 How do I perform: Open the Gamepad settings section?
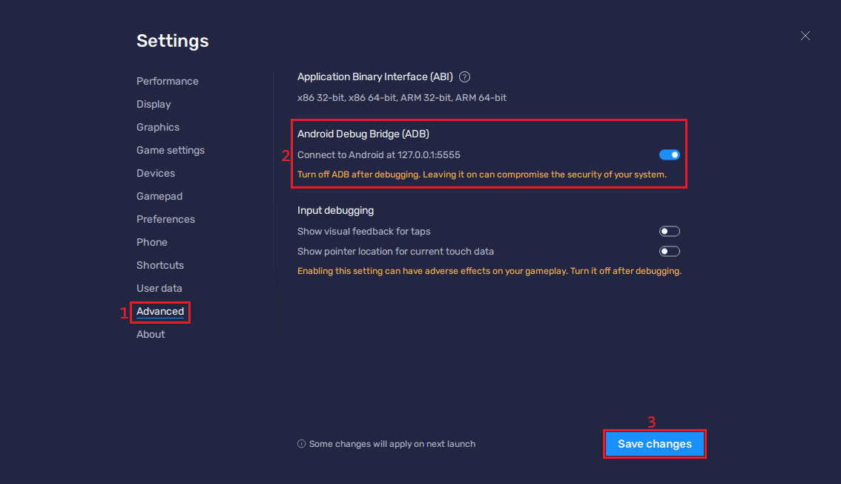pyautogui.click(x=159, y=196)
